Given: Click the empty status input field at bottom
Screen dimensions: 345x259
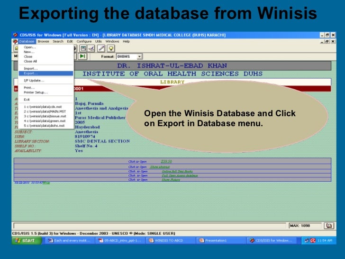Looking at the screenshot, I should (x=150, y=226).
